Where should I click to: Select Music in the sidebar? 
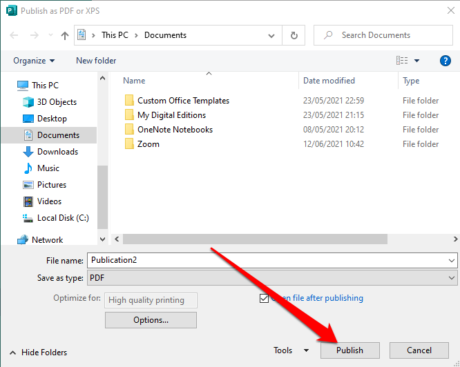(48, 168)
